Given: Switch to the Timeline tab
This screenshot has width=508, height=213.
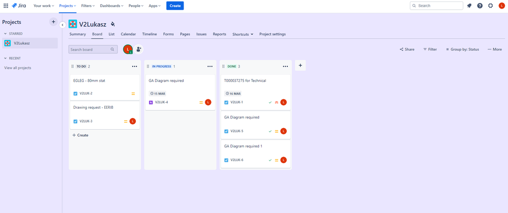Looking at the screenshot, I should (150, 34).
